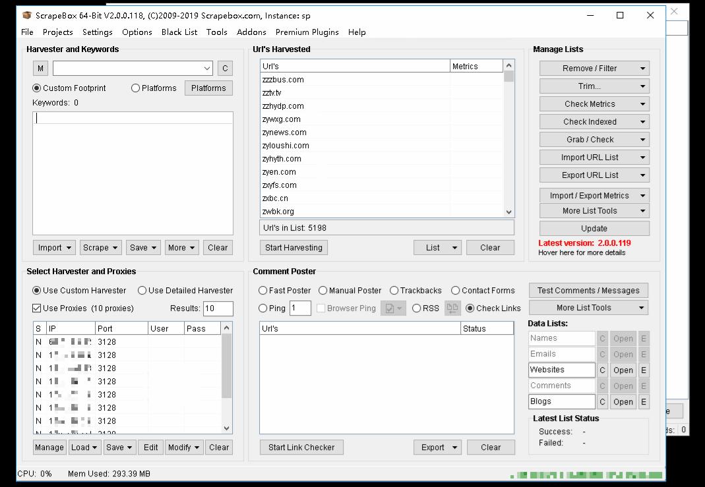
Task: Open the Projects menu
Action: coord(57,32)
